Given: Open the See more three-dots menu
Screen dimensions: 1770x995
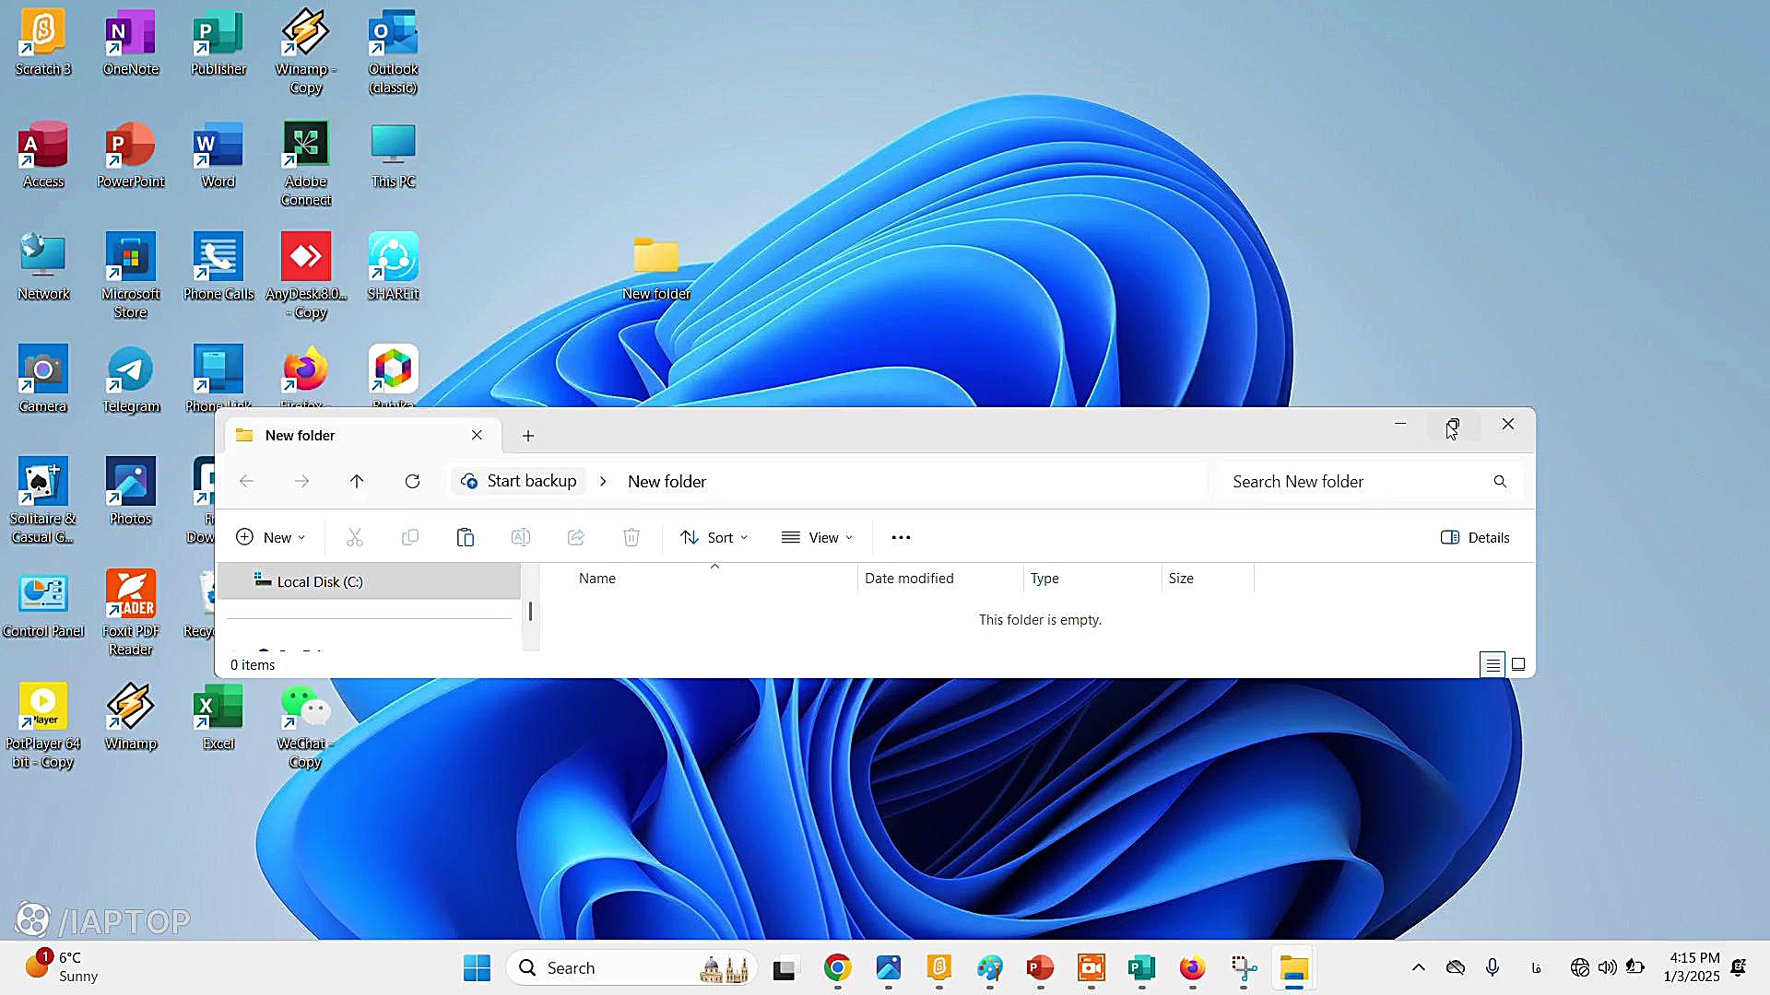Looking at the screenshot, I should [902, 537].
